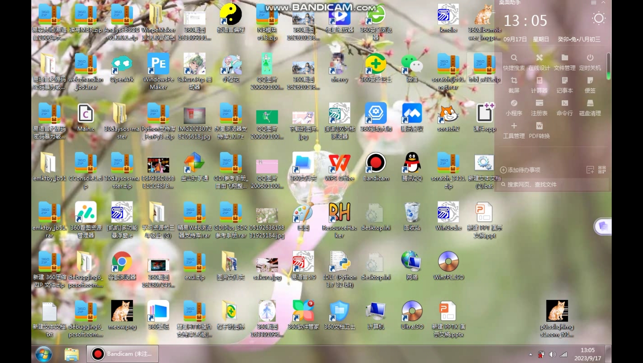Select the 恒星播放器 shortcut
Viewport: 643px width, 363px height.
(x=339, y=18)
